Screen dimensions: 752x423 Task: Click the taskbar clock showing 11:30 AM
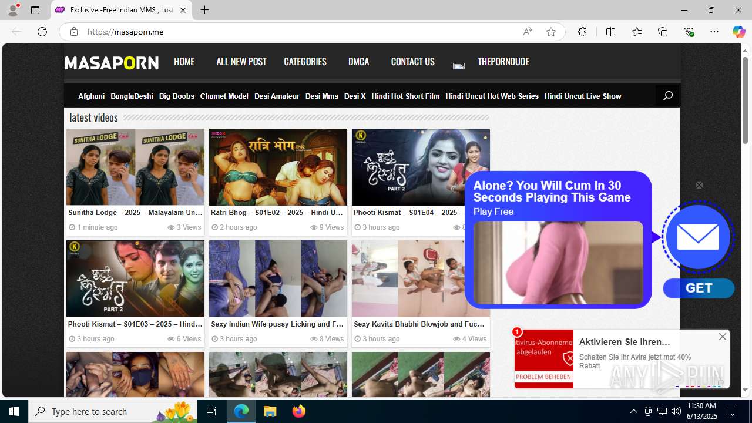pos(702,411)
